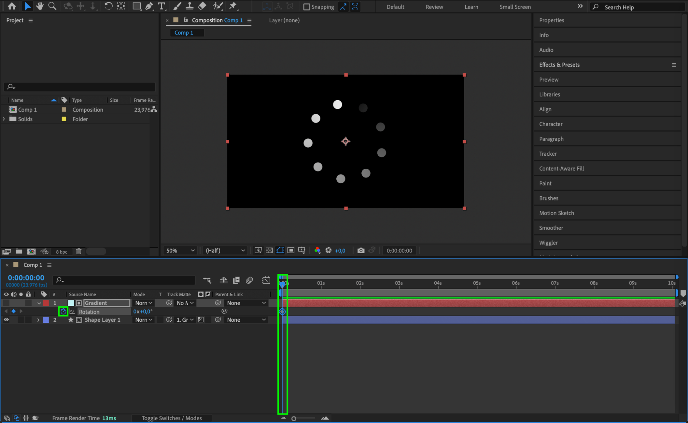Open the Half resolution dropdown
688x423 pixels.
[225, 250]
